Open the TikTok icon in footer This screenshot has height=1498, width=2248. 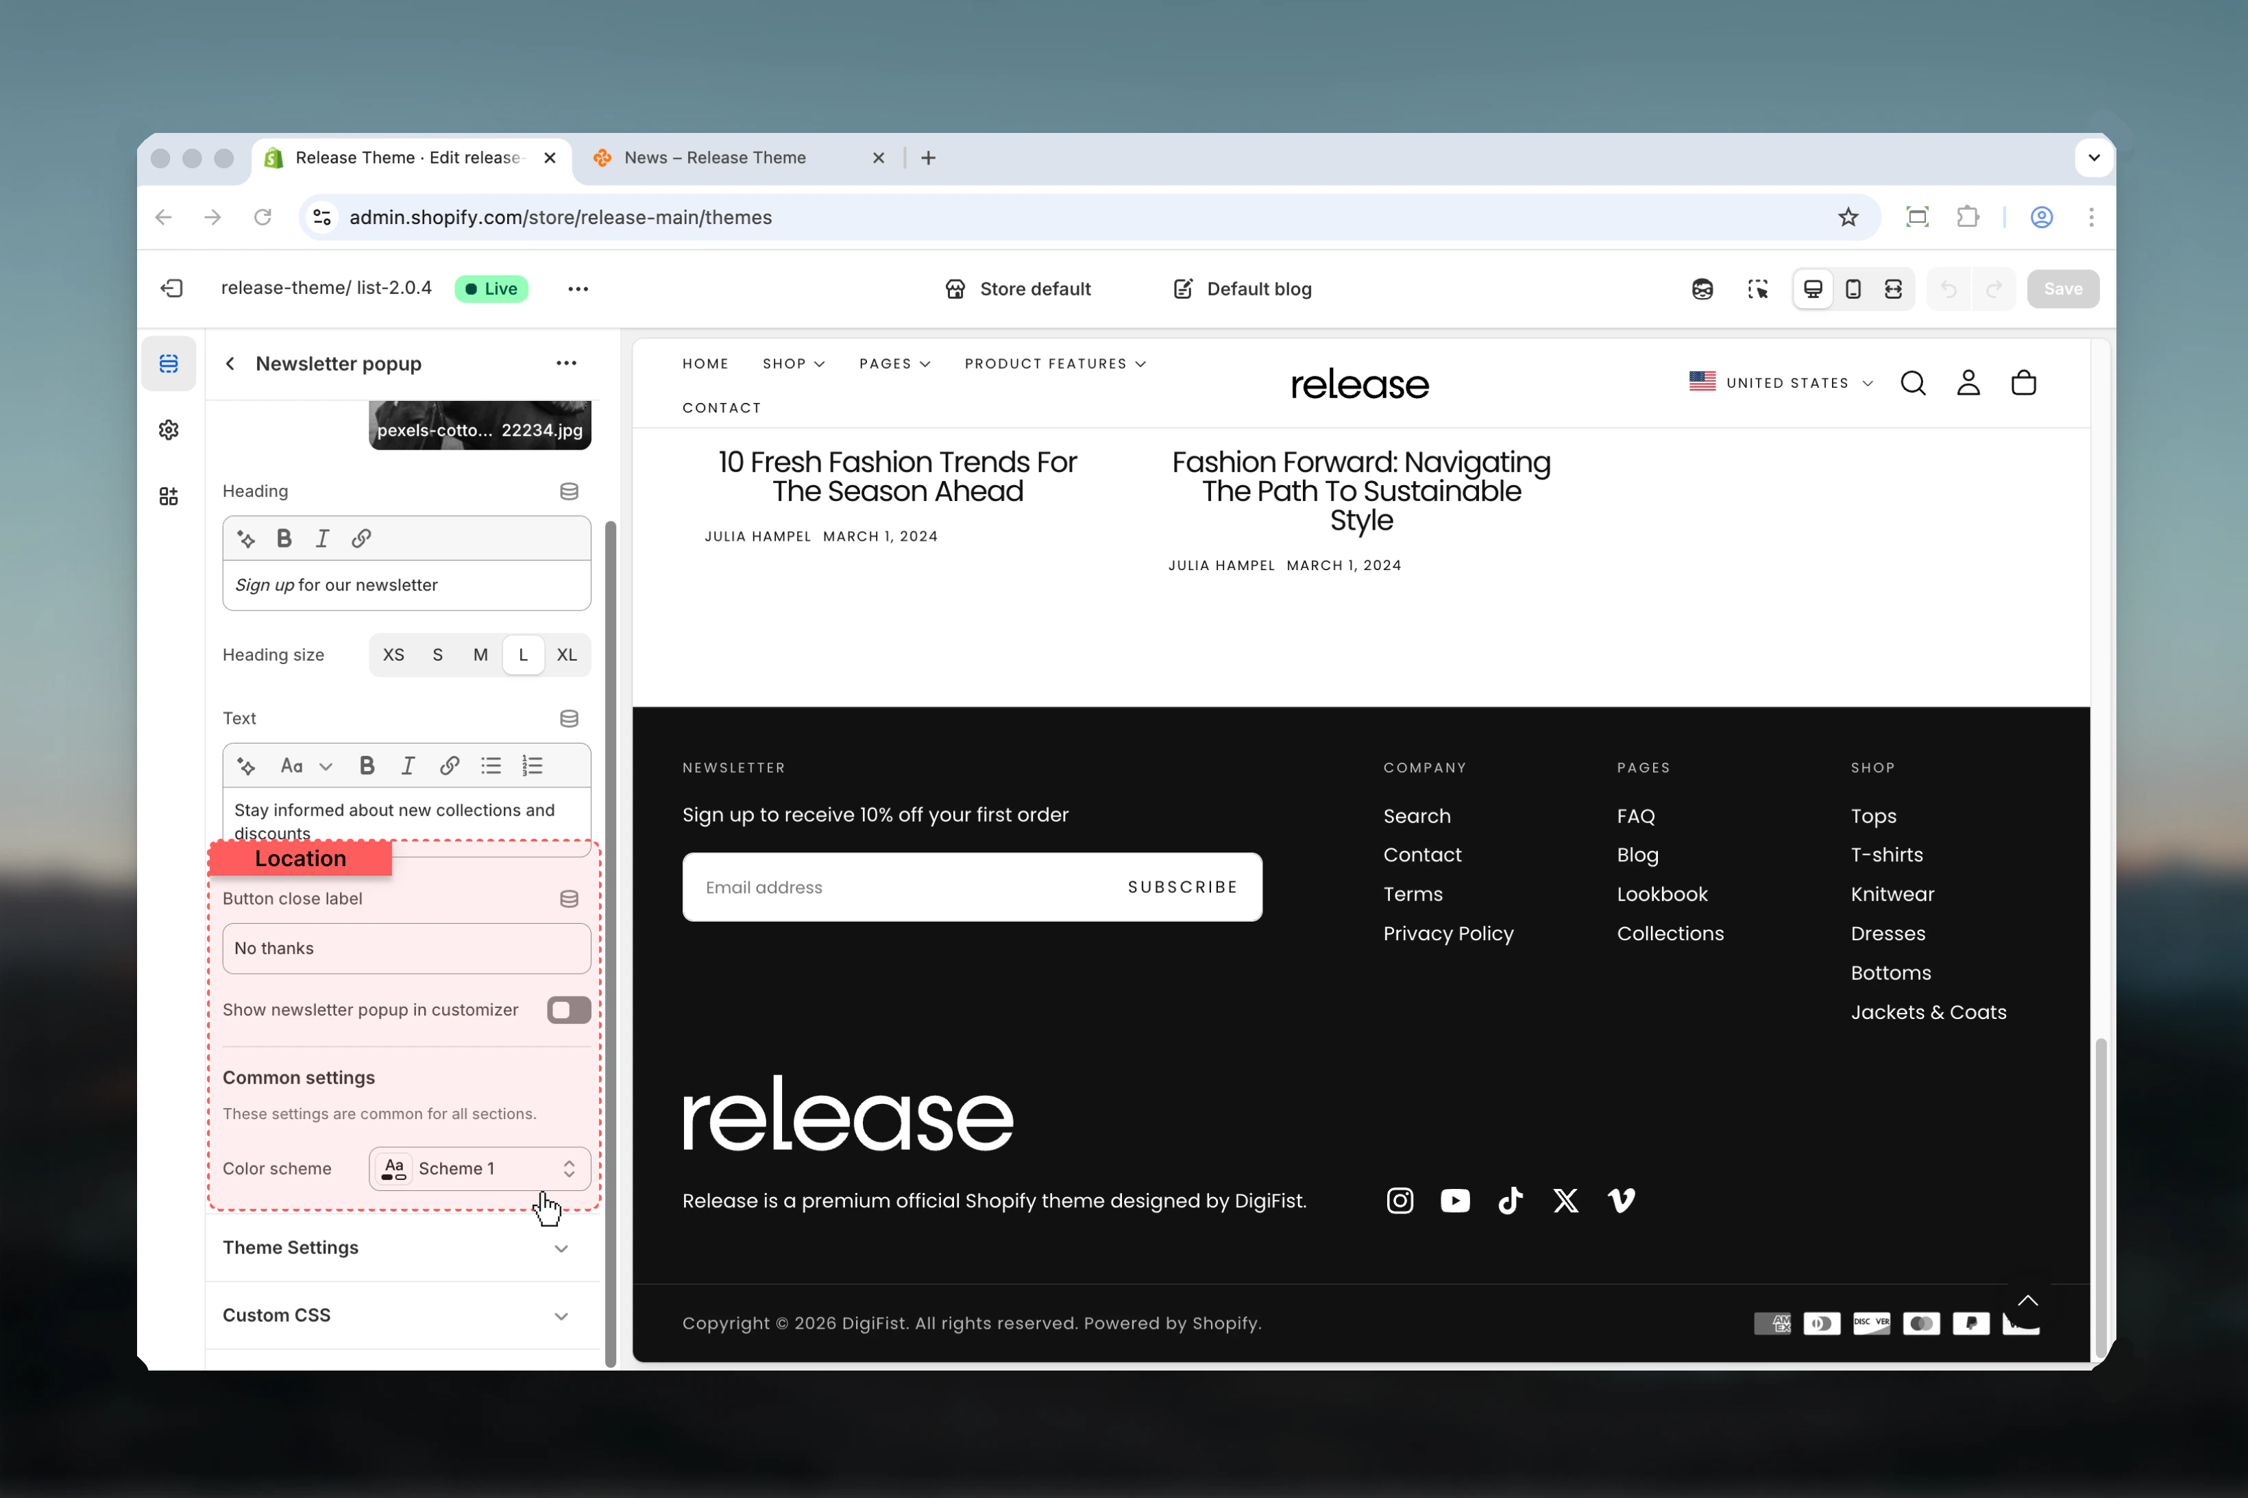(x=1511, y=1201)
